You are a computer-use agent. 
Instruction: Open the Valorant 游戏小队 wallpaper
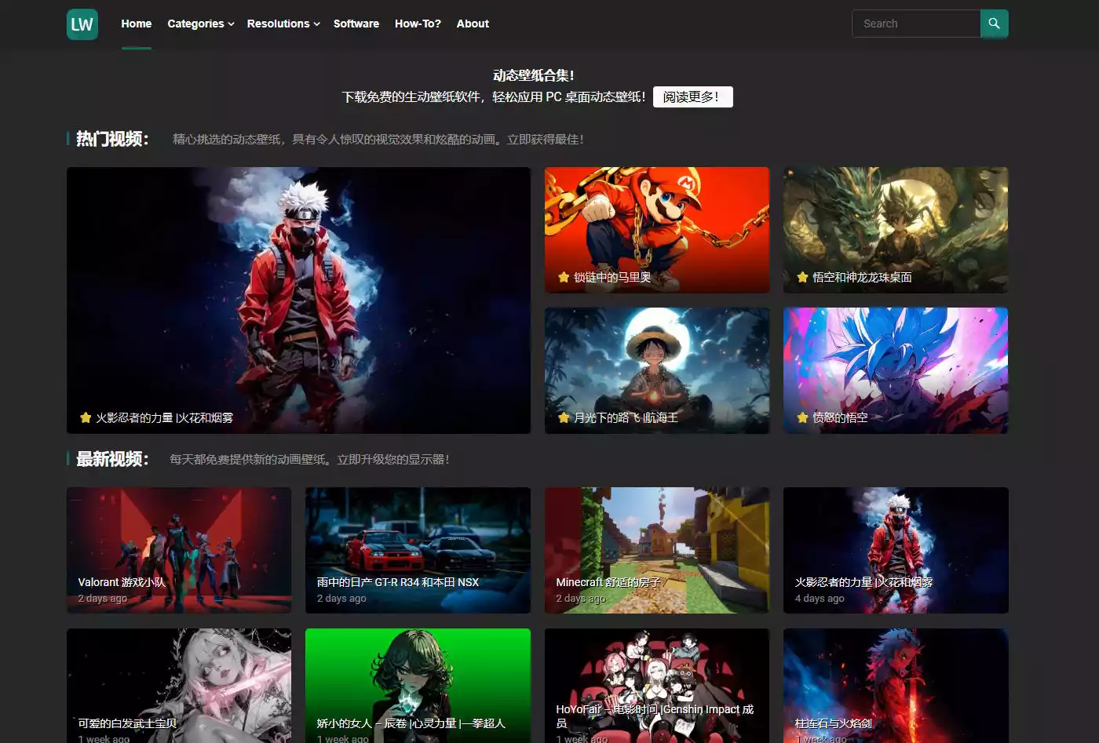coord(179,550)
